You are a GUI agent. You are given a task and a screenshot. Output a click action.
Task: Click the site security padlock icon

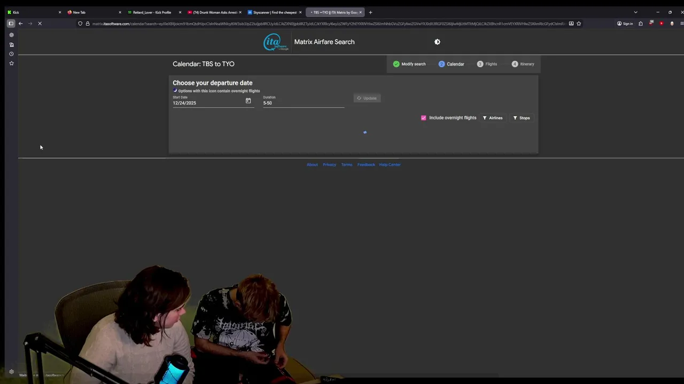(x=88, y=23)
